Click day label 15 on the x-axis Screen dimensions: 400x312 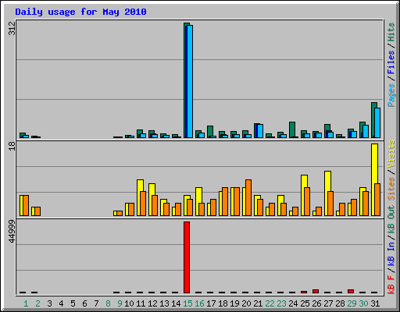coord(187,303)
